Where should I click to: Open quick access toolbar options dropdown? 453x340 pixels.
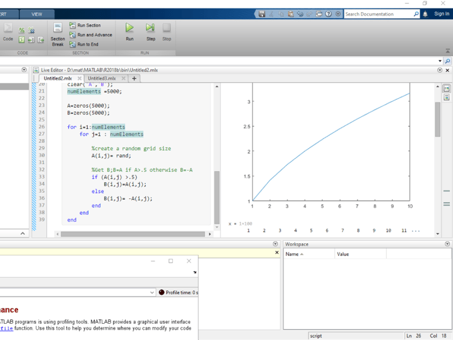point(338,14)
